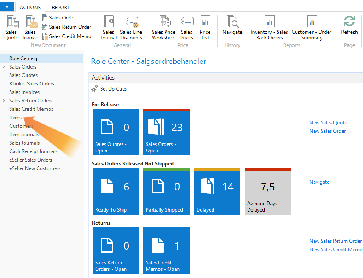The image size is (363, 278).
Task: Open the Partially Shipped cue tile
Action: coord(166,191)
